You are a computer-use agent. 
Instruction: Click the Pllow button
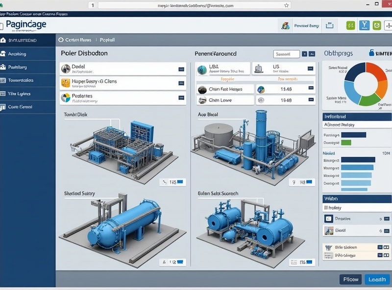(350, 279)
